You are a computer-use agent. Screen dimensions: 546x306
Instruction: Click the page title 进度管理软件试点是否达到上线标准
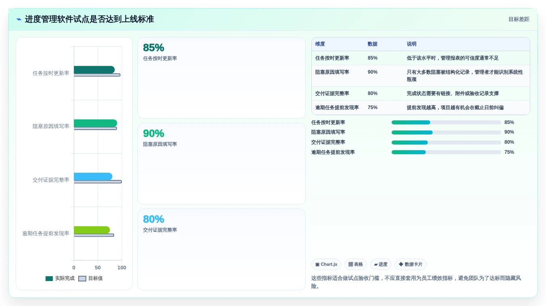[x=90, y=19]
